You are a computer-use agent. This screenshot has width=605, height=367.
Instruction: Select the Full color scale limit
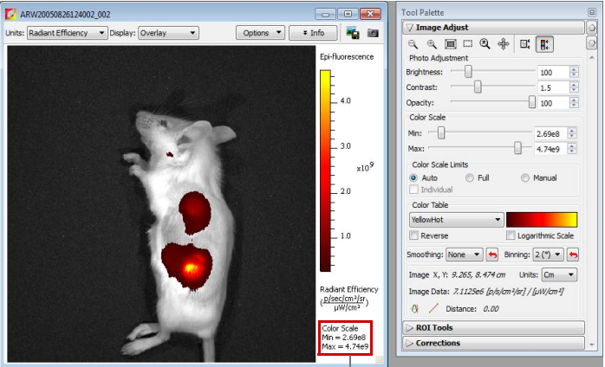[x=470, y=178]
